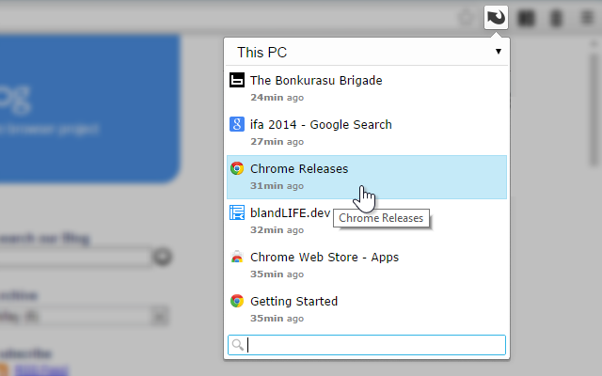Image resolution: width=602 pixels, height=376 pixels.
Task: Click the Getting Started Chrome favicon
Action: 237,301
